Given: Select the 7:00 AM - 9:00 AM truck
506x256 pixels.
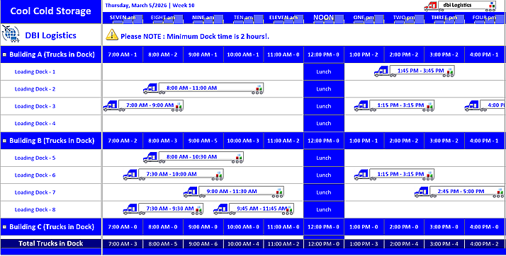Looking at the screenshot, I should (143, 105).
